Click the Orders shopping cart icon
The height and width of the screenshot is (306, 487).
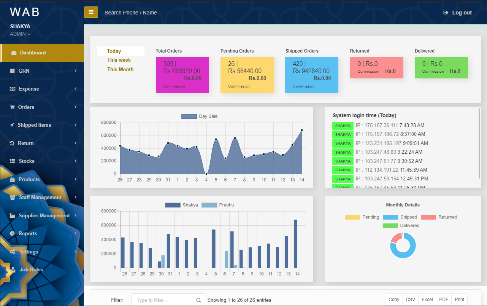tap(12, 107)
